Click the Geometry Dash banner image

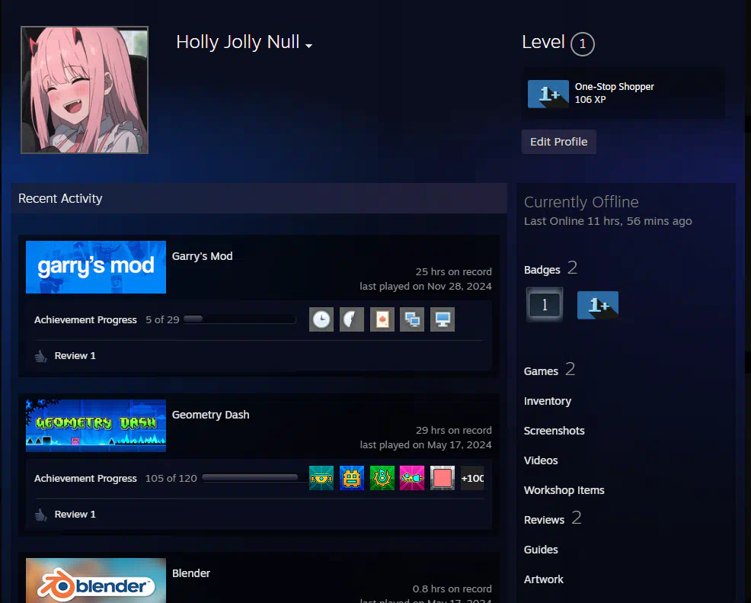pos(96,425)
